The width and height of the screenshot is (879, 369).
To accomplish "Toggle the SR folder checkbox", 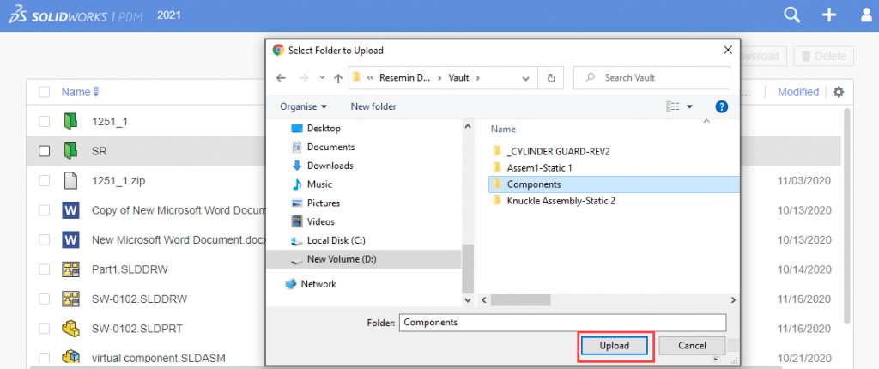I will pos(44,151).
